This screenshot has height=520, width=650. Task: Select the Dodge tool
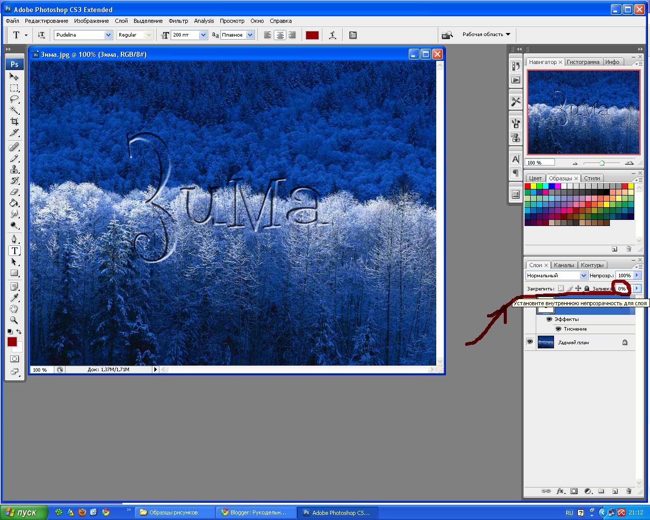[14, 225]
